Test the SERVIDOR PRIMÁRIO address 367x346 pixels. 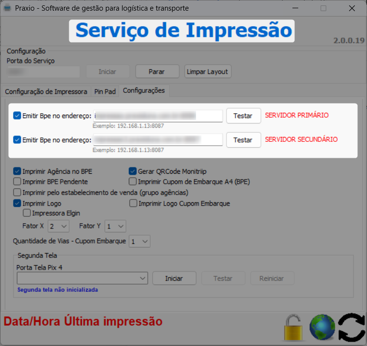coord(244,116)
